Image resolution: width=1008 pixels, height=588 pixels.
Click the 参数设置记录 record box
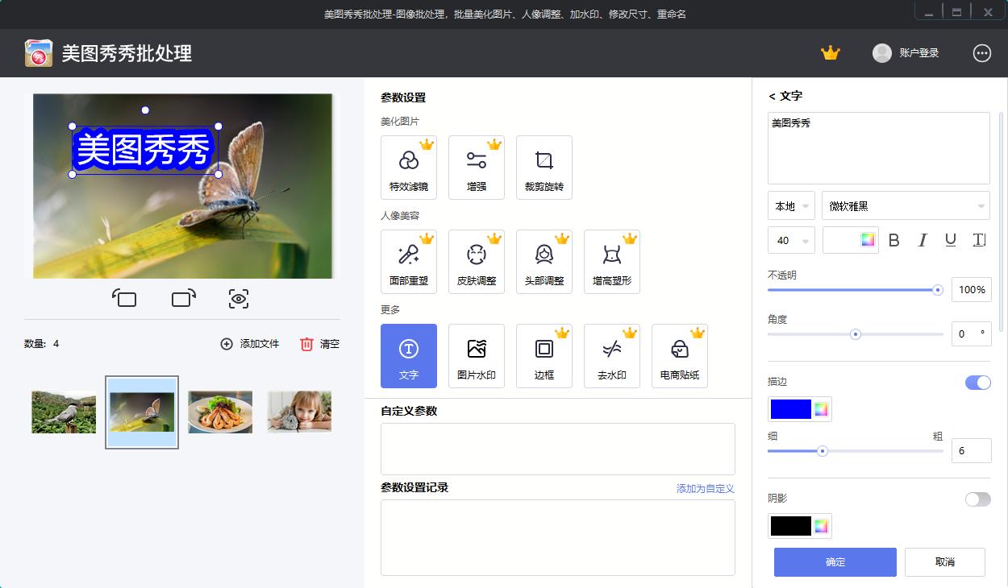(558, 538)
